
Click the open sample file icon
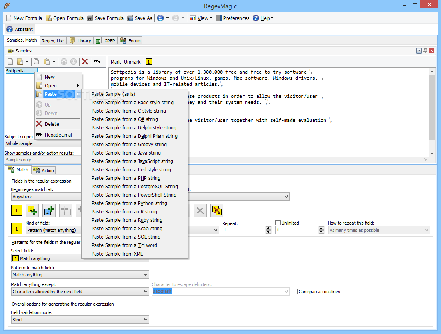click(20, 62)
